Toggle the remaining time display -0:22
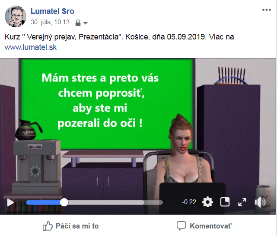Viewport: 277px width, 235px height. pos(189,202)
